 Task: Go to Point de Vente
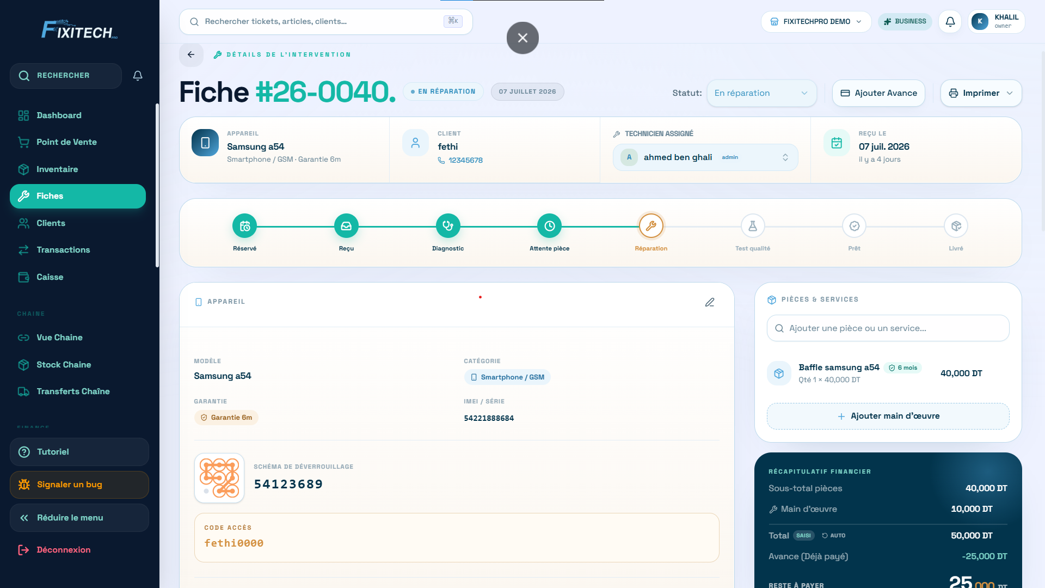click(78, 142)
